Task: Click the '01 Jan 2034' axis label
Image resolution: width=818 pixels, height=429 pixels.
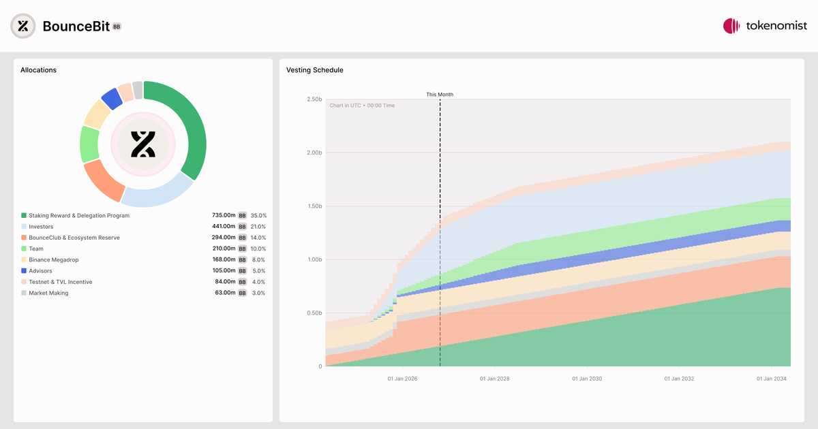Action: tap(772, 379)
